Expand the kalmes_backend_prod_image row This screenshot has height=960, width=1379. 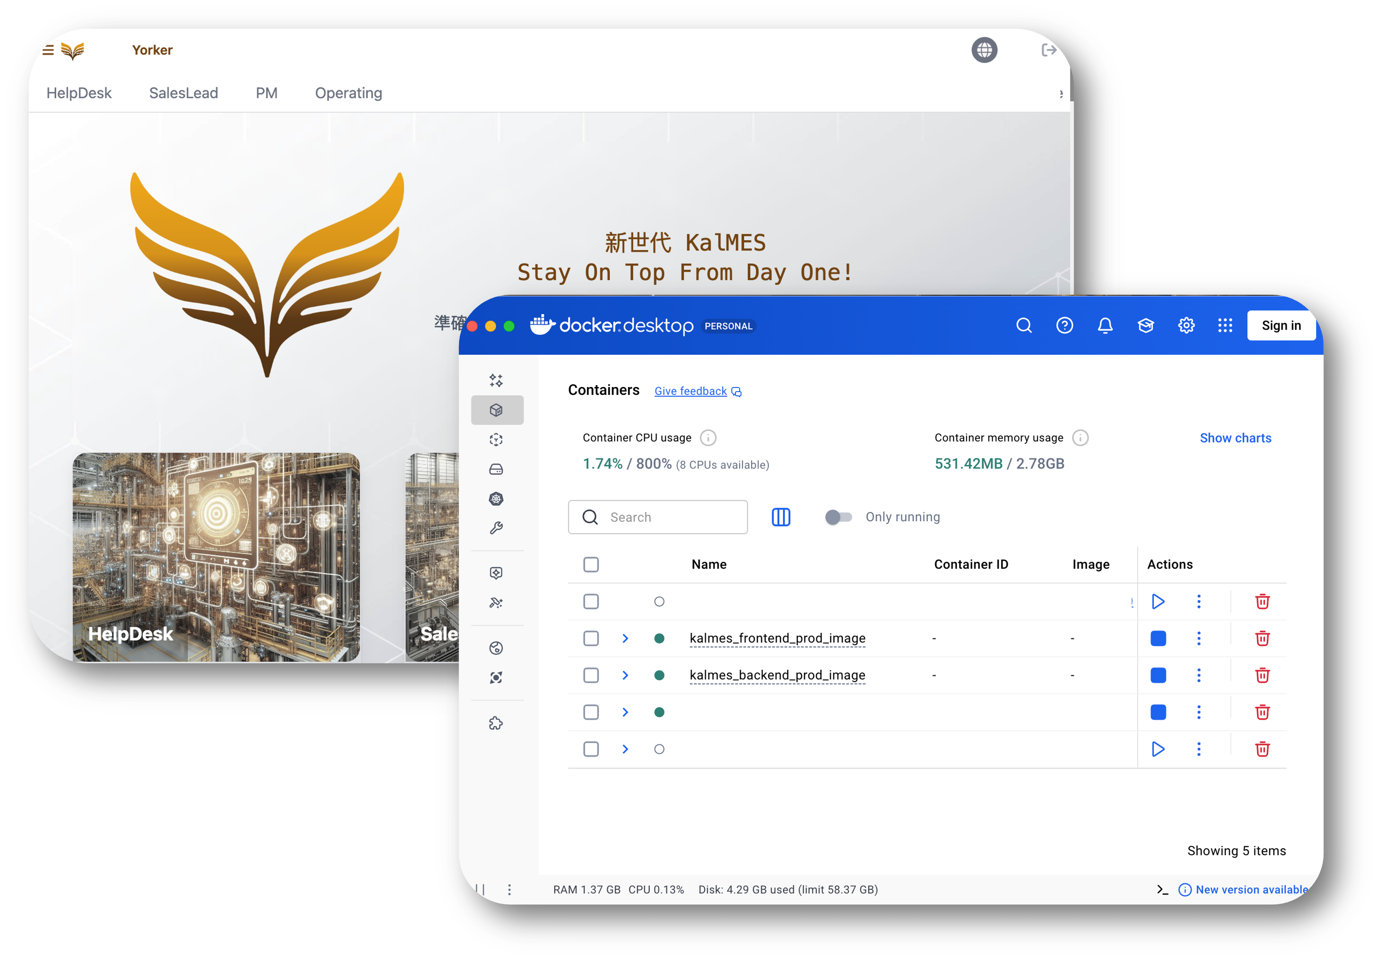pyautogui.click(x=625, y=675)
